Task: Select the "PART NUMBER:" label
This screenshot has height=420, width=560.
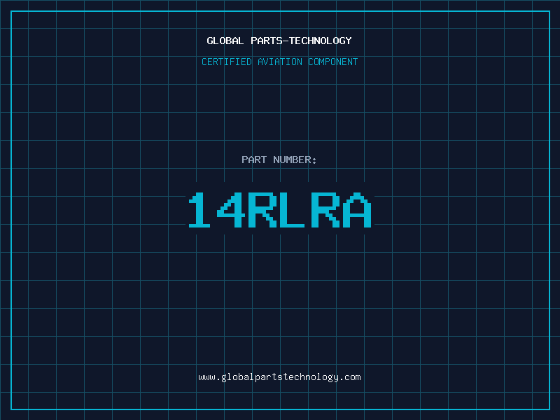Action: coord(279,160)
